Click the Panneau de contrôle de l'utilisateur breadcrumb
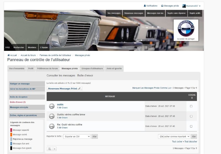 [x=55, y=55]
